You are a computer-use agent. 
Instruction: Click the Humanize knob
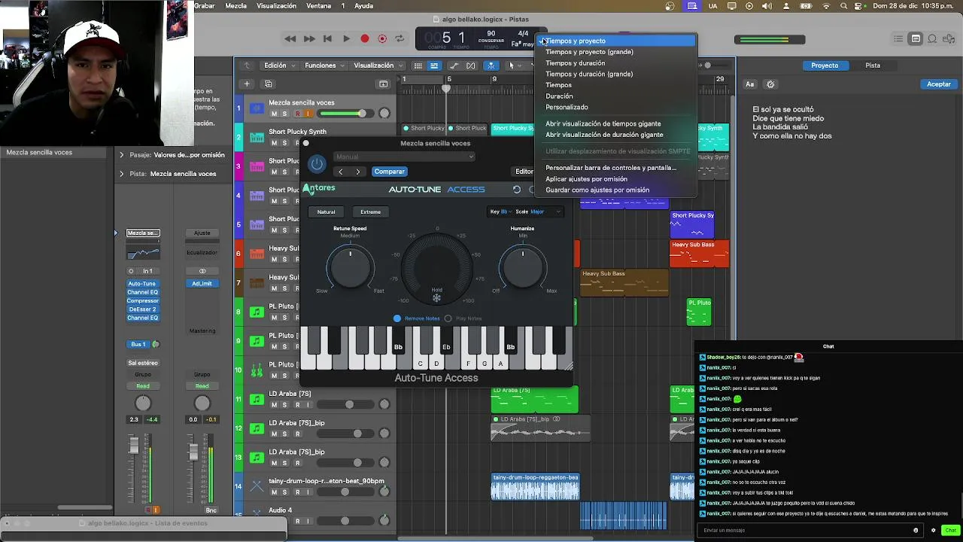point(523,268)
